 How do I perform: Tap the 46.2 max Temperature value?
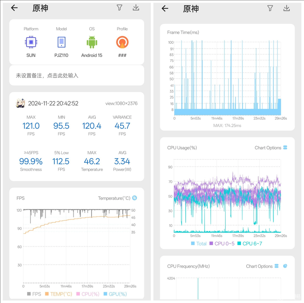coord(92,161)
